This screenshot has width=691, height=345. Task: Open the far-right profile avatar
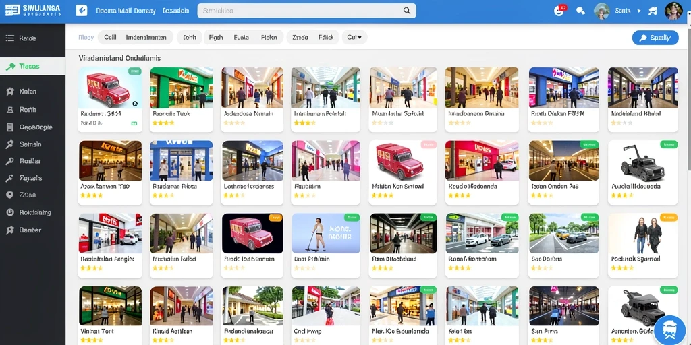(673, 11)
